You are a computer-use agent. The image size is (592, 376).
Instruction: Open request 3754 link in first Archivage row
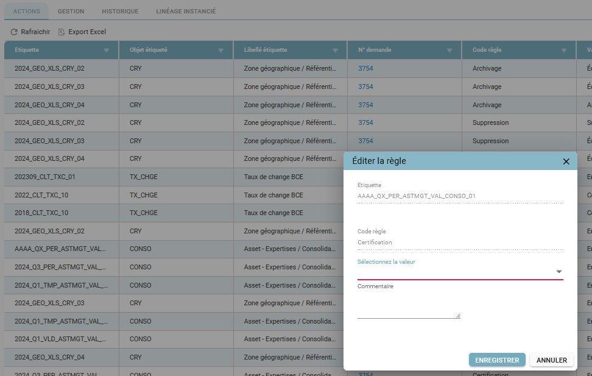pos(365,68)
